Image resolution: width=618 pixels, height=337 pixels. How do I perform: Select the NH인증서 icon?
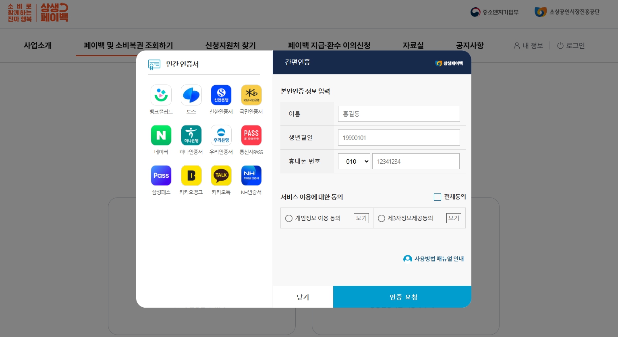coord(251,175)
